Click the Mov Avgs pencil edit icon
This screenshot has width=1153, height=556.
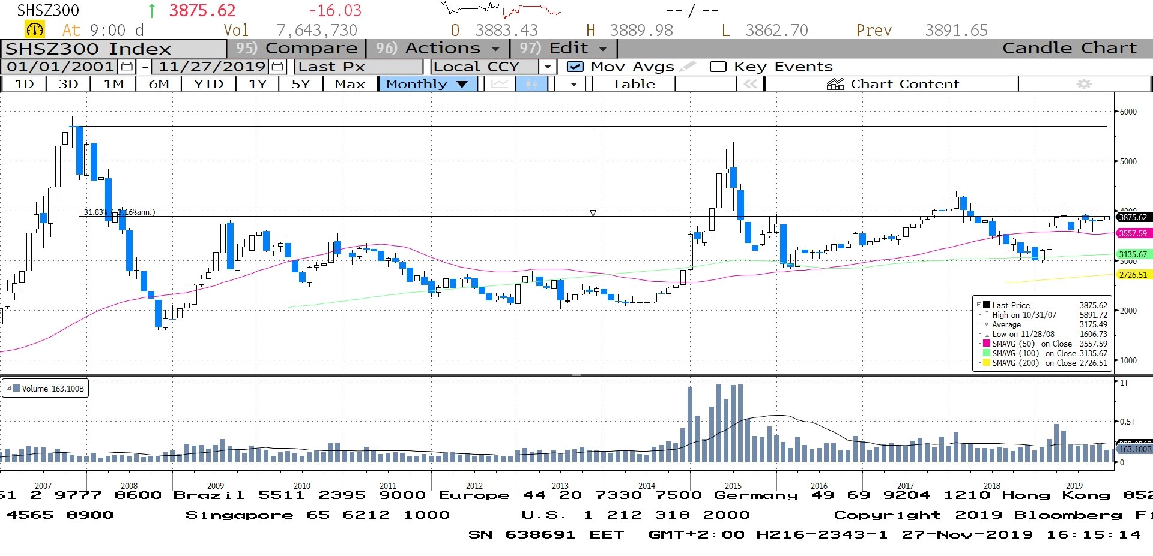click(x=688, y=67)
